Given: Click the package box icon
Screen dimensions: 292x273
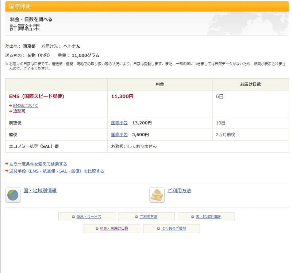Looking at the screenshot, I should tap(157, 195).
